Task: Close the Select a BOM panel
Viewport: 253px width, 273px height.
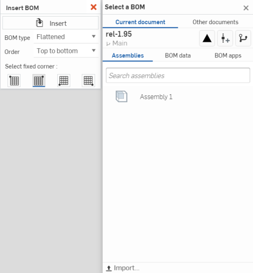Action: (x=246, y=8)
